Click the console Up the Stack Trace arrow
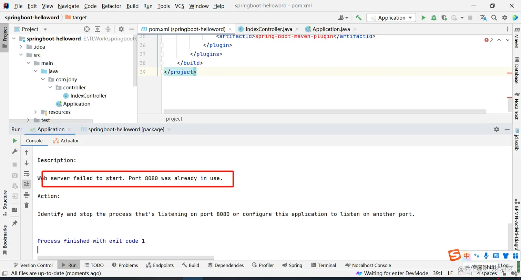Viewport: 521px width, 280px height. [27, 152]
